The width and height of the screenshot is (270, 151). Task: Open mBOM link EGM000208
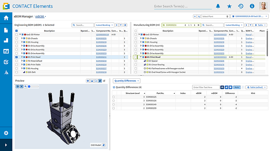(219, 61)
